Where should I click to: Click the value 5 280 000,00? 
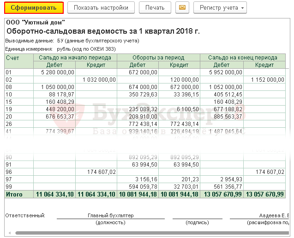point(58,72)
